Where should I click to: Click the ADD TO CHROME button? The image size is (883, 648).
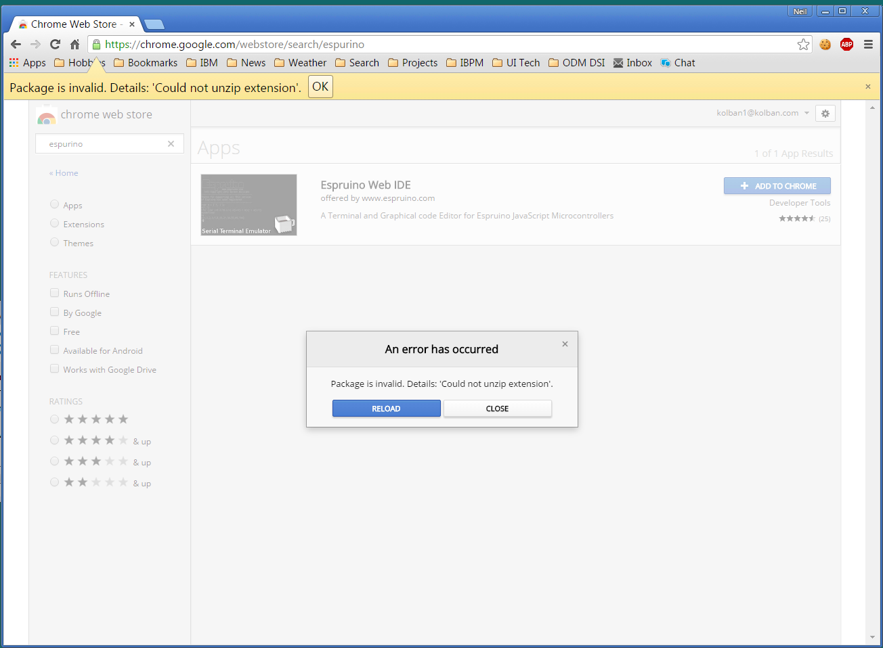pos(777,186)
